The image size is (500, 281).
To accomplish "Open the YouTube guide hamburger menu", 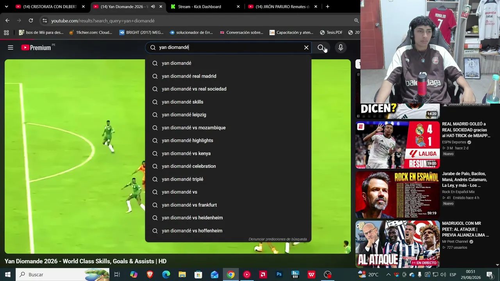I will pyautogui.click(x=11, y=48).
